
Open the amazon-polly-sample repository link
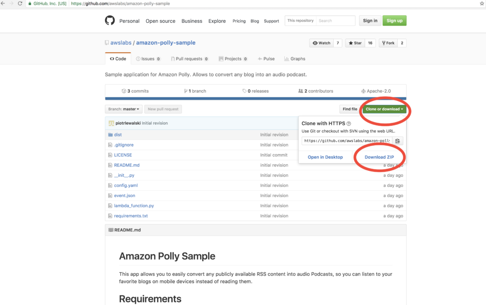click(166, 43)
